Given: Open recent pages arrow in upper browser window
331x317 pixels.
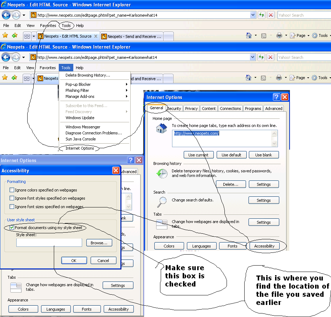Looking at the screenshot, I should click(24, 15).
